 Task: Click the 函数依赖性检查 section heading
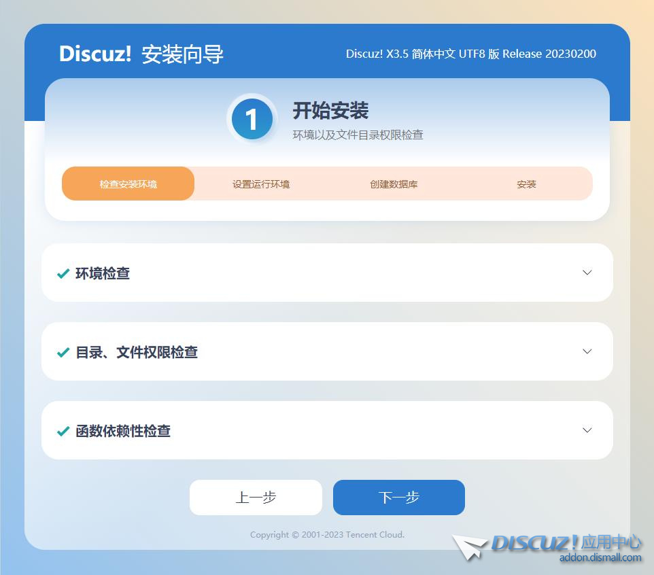[x=123, y=431]
